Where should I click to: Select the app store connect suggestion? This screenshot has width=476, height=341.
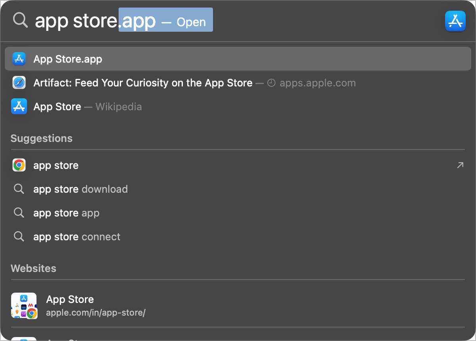pos(77,237)
